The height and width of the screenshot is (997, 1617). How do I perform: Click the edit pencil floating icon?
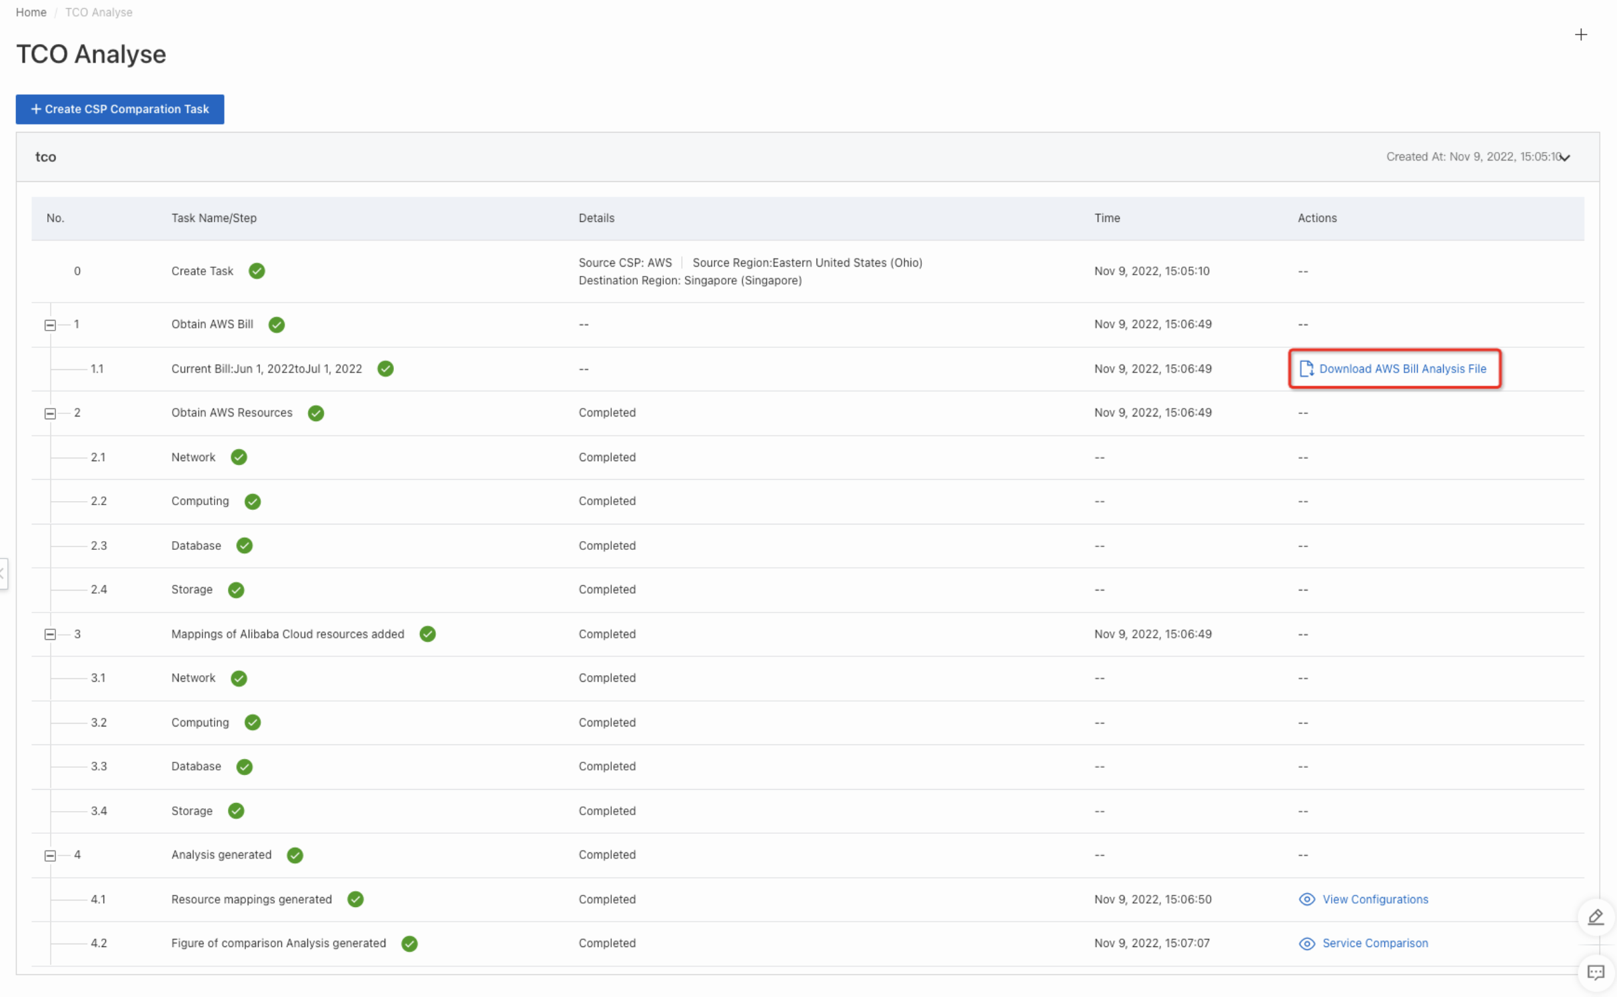(1595, 917)
